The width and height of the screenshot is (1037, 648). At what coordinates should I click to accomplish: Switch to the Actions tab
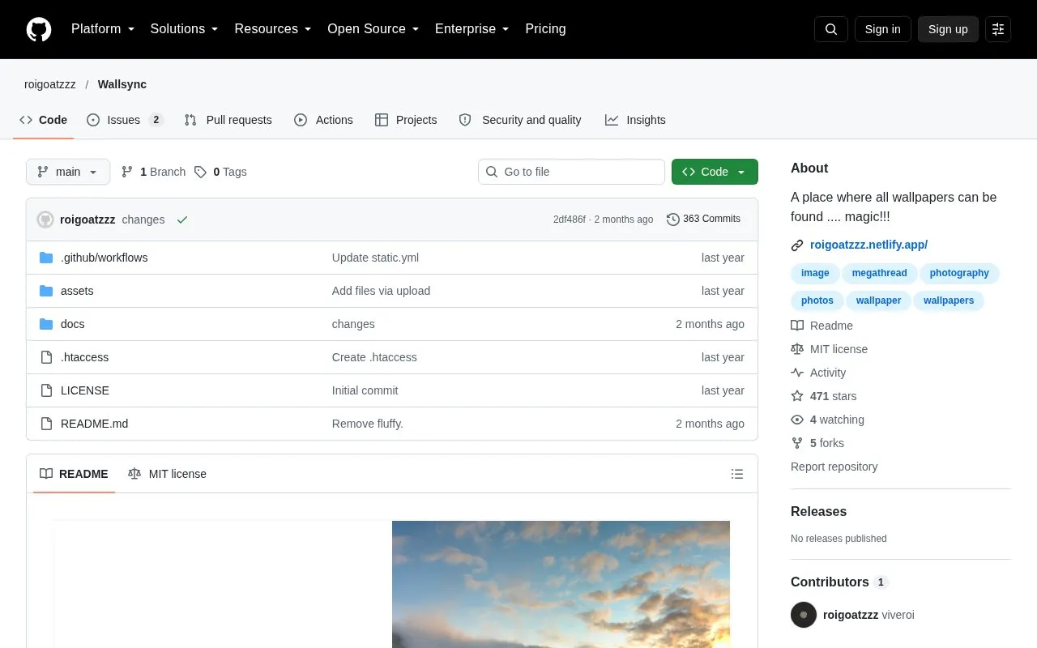(323, 120)
